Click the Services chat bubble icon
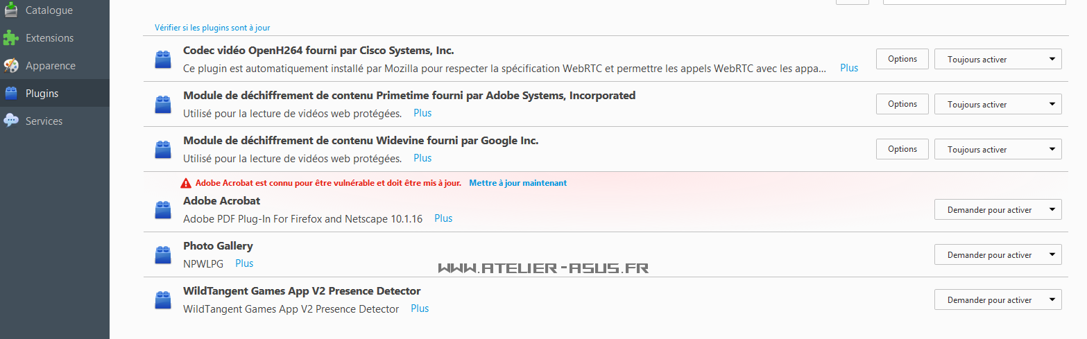 click(x=10, y=121)
